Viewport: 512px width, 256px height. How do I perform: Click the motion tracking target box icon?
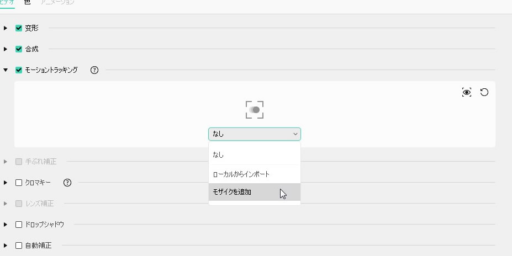(255, 110)
